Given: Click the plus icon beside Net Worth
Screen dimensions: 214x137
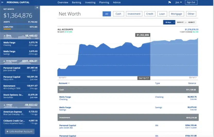Looking at the screenshot, I should pos(37,8).
